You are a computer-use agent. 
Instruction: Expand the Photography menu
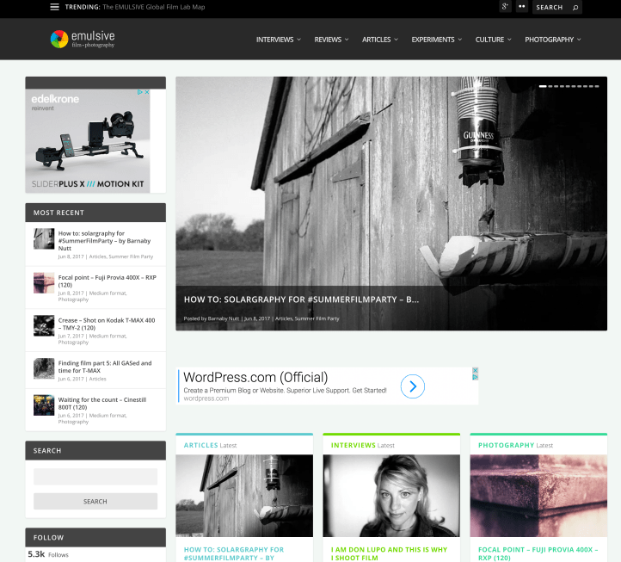click(553, 40)
